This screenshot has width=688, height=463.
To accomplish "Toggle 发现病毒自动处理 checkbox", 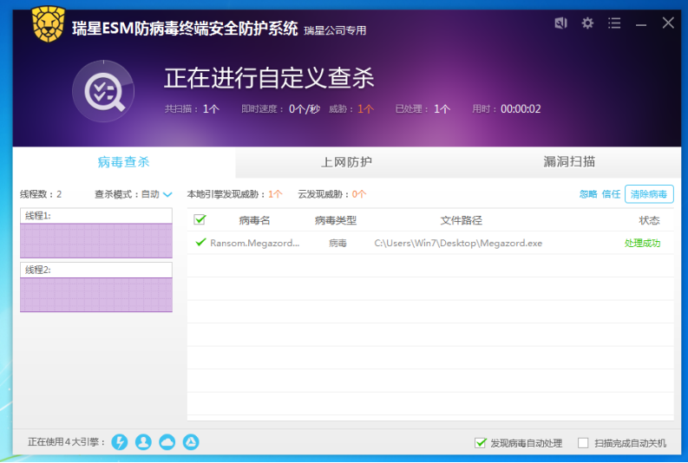I will click(x=481, y=443).
